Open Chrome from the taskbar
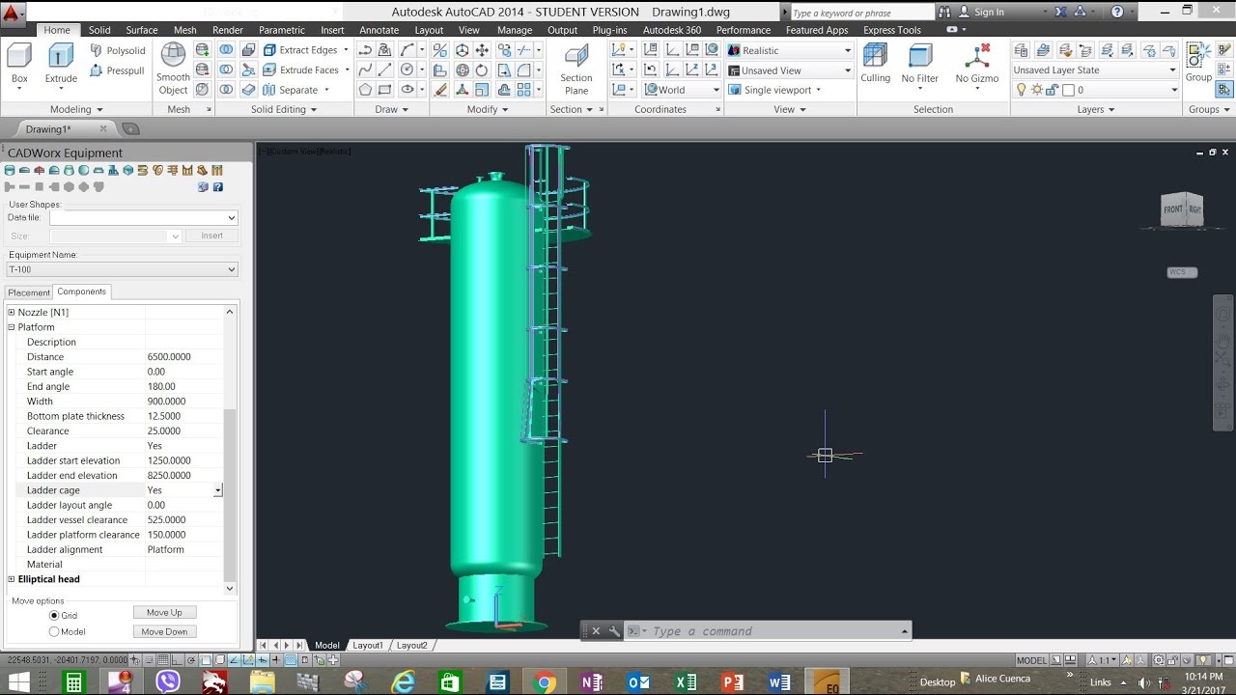The width and height of the screenshot is (1236, 695). [544, 681]
